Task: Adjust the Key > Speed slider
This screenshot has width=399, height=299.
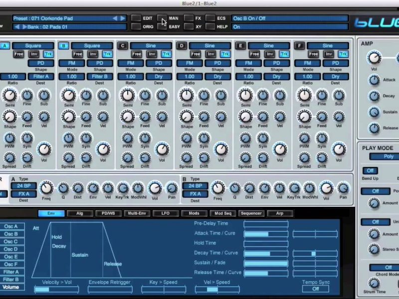Action: pos(164,290)
